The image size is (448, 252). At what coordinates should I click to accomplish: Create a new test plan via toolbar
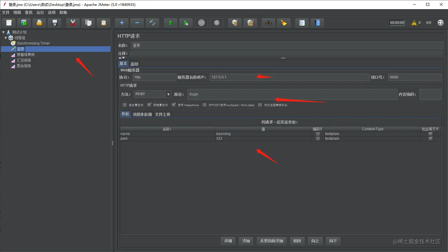9,23
